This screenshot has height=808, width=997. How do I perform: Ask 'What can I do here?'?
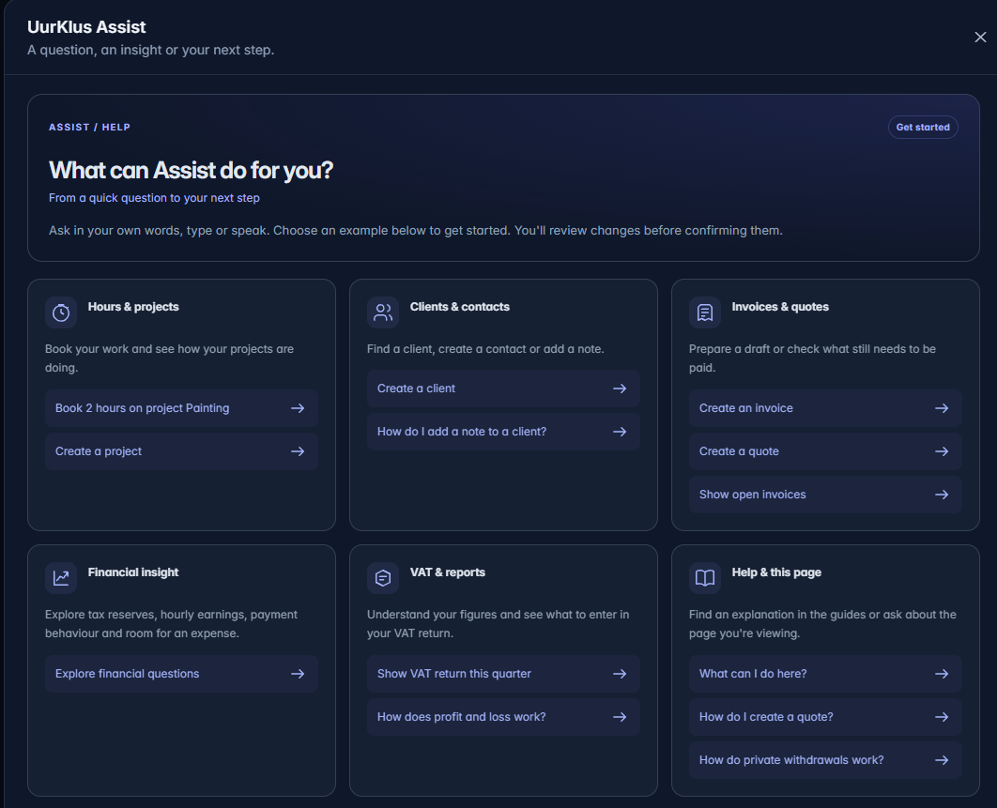[x=825, y=674]
